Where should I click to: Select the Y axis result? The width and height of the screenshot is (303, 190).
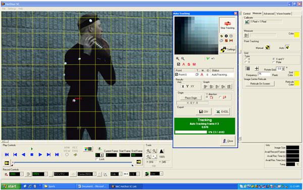click(x=187, y=86)
